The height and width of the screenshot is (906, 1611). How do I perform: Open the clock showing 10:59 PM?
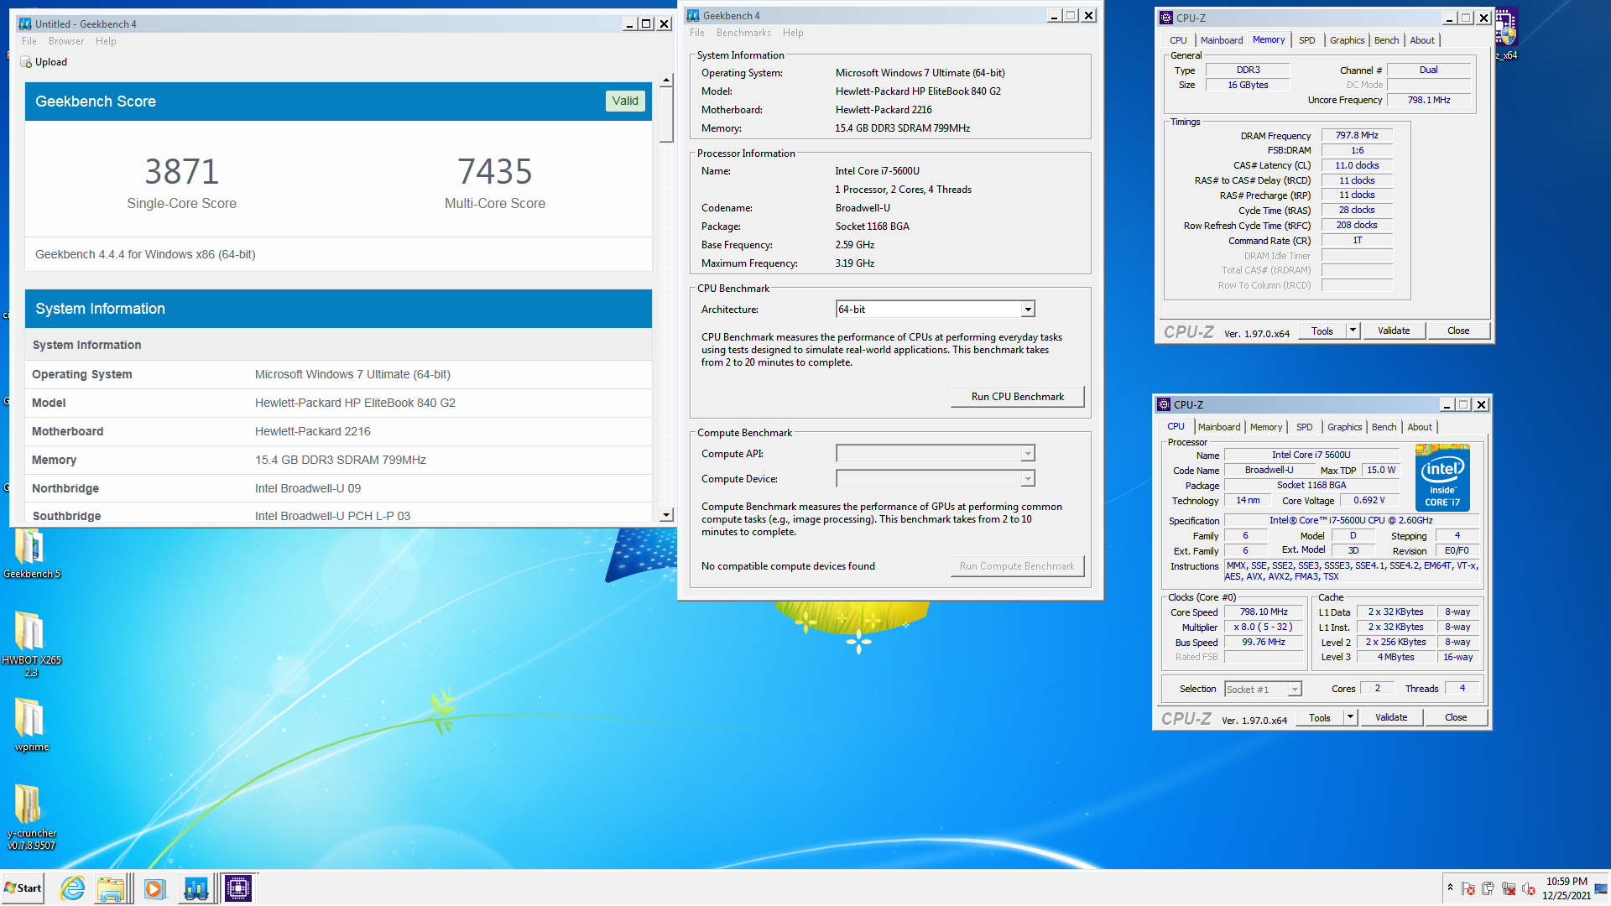tap(1567, 888)
